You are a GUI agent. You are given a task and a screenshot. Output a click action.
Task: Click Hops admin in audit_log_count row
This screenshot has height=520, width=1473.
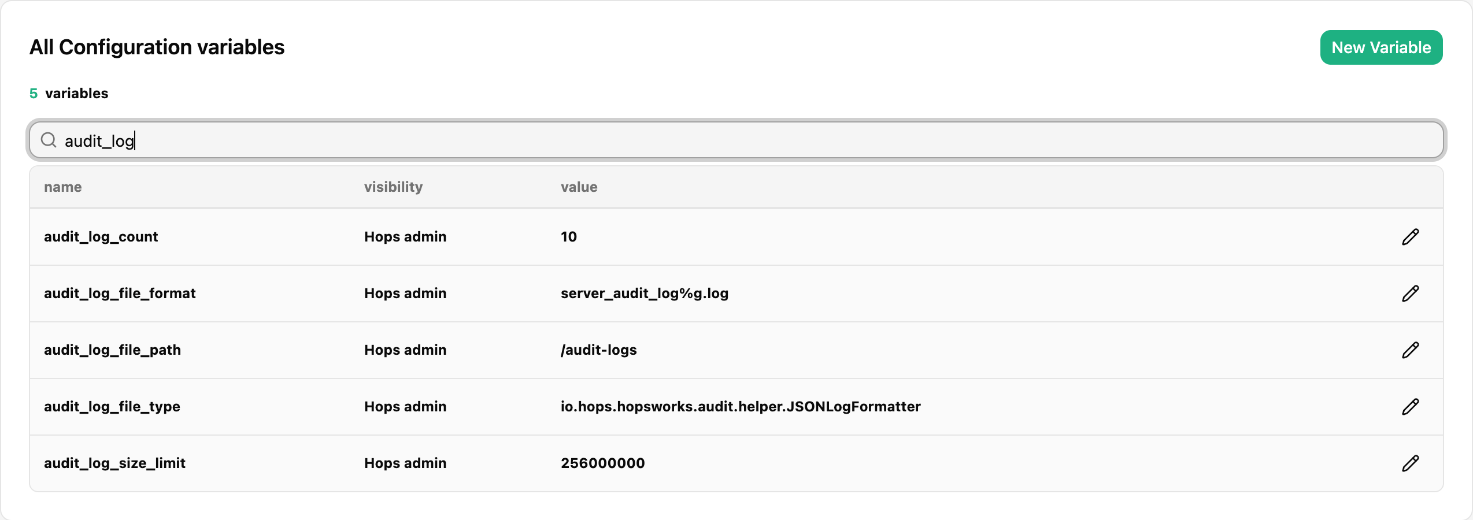point(405,237)
